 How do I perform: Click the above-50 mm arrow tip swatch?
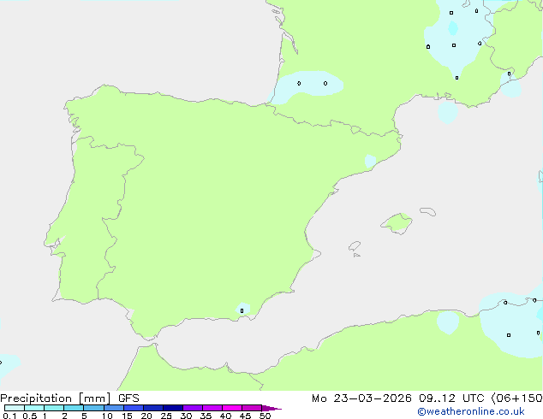click(271, 408)
